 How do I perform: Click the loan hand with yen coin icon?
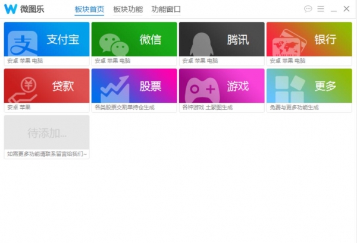tap(23, 90)
